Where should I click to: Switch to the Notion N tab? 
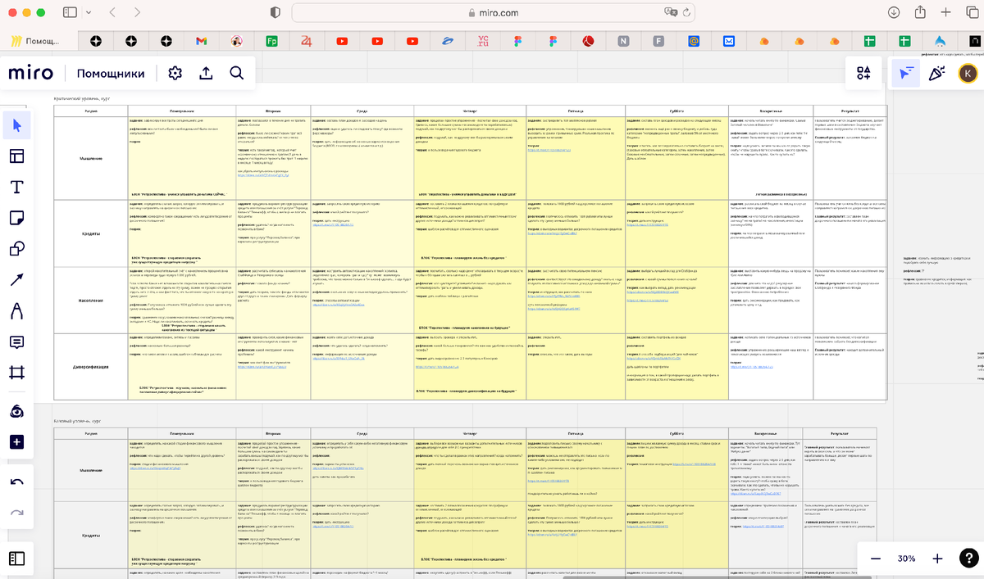(623, 41)
